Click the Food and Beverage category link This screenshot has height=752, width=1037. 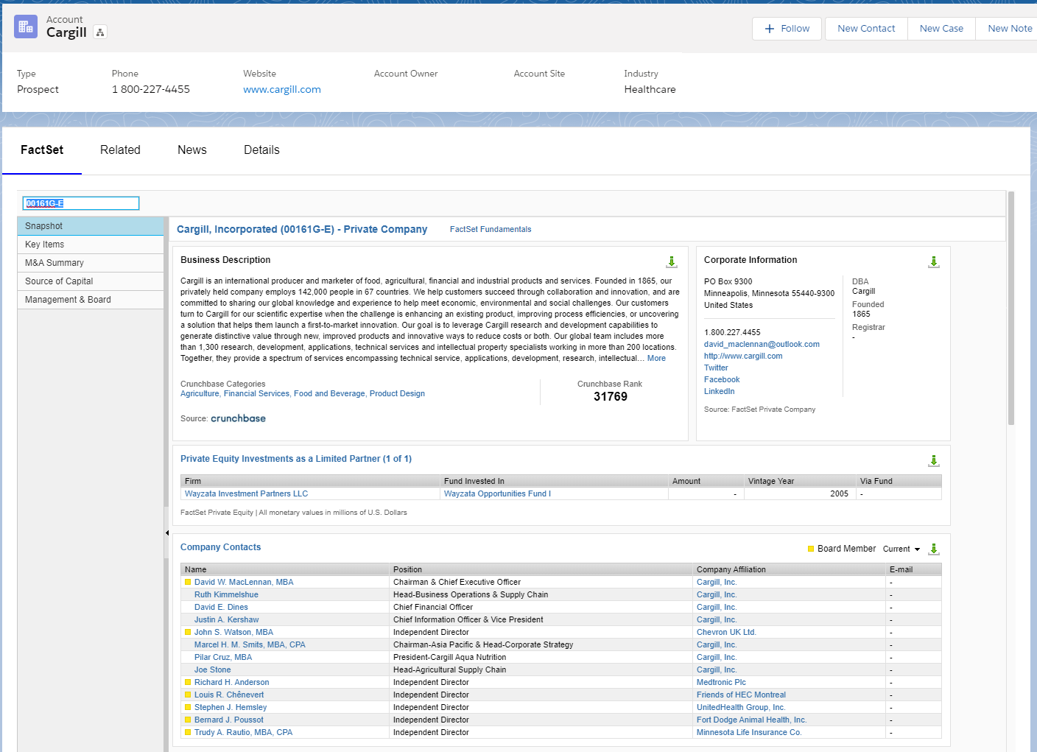(329, 394)
